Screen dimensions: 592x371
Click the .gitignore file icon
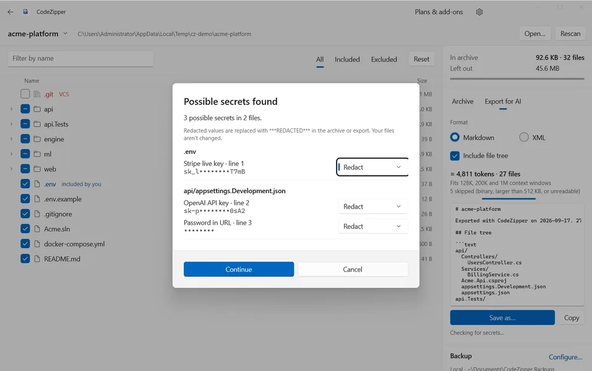37,214
